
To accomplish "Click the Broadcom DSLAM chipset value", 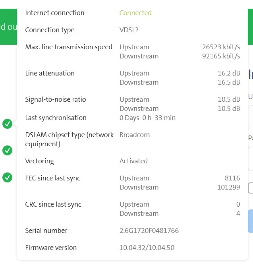I will point(135,135).
